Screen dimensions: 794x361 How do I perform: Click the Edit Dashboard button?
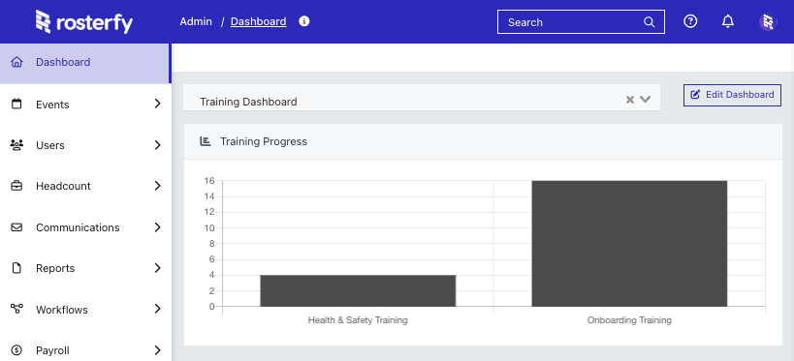pyautogui.click(x=732, y=95)
